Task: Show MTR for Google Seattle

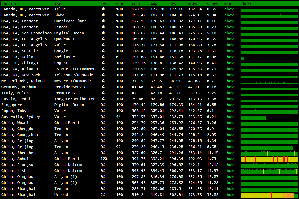Action: tap(229, 51)
